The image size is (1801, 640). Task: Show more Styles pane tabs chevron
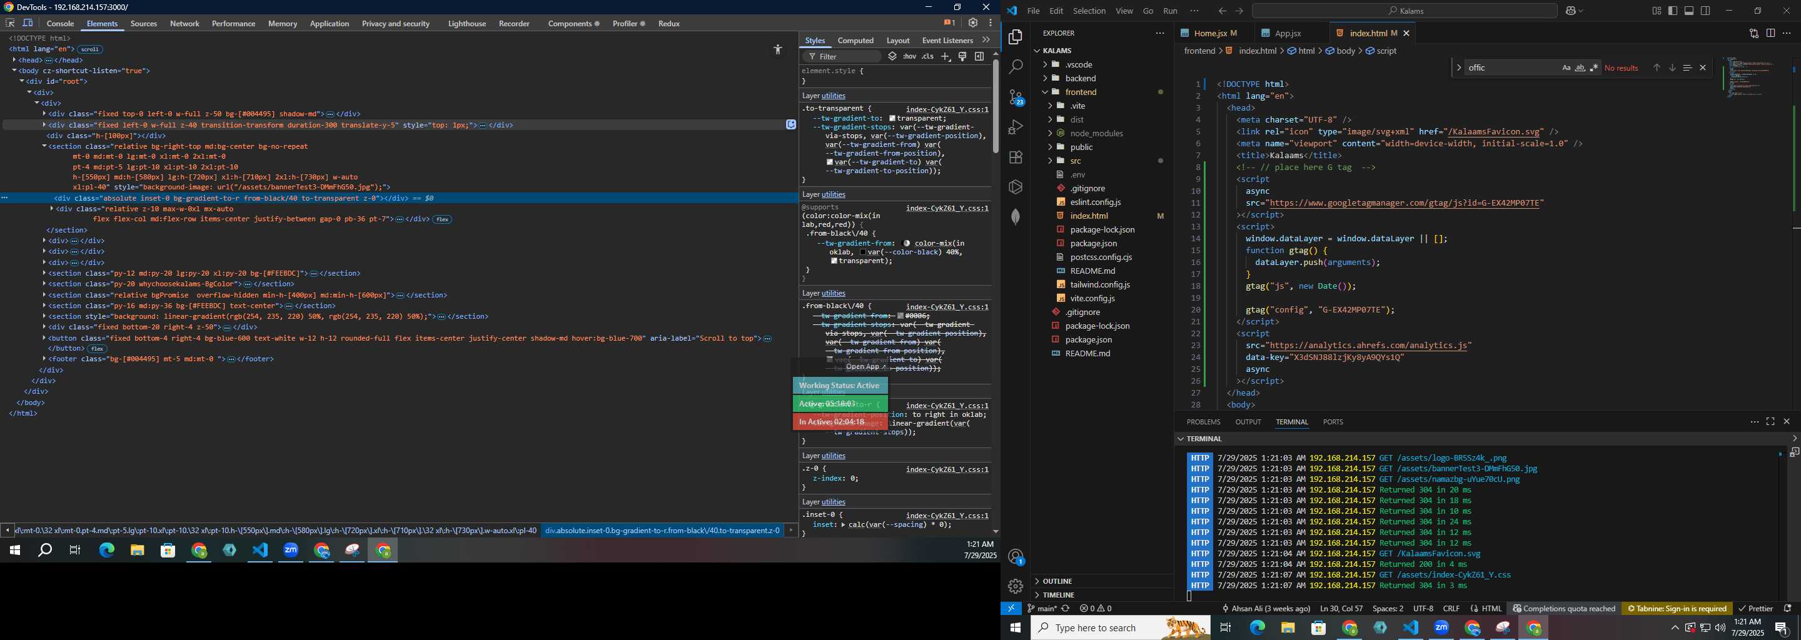point(987,40)
